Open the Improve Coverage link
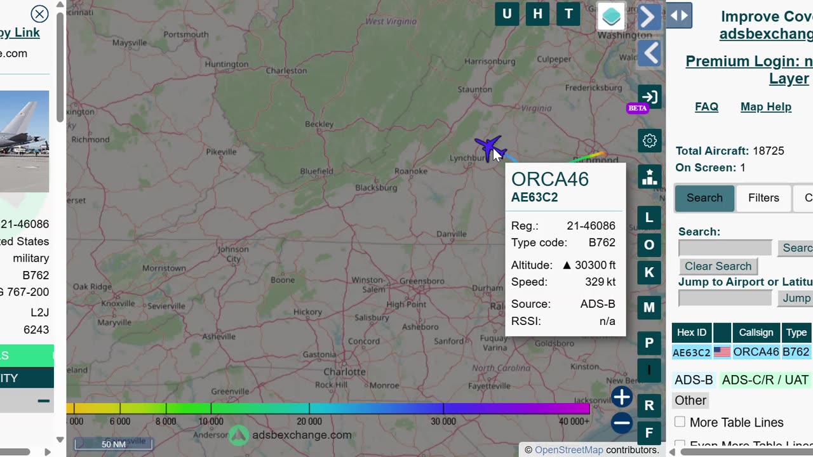The height and width of the screenshot is (457, 813). point(767,25)
